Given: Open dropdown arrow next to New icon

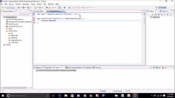Looking at the screenshot, I should coord(5,8).
